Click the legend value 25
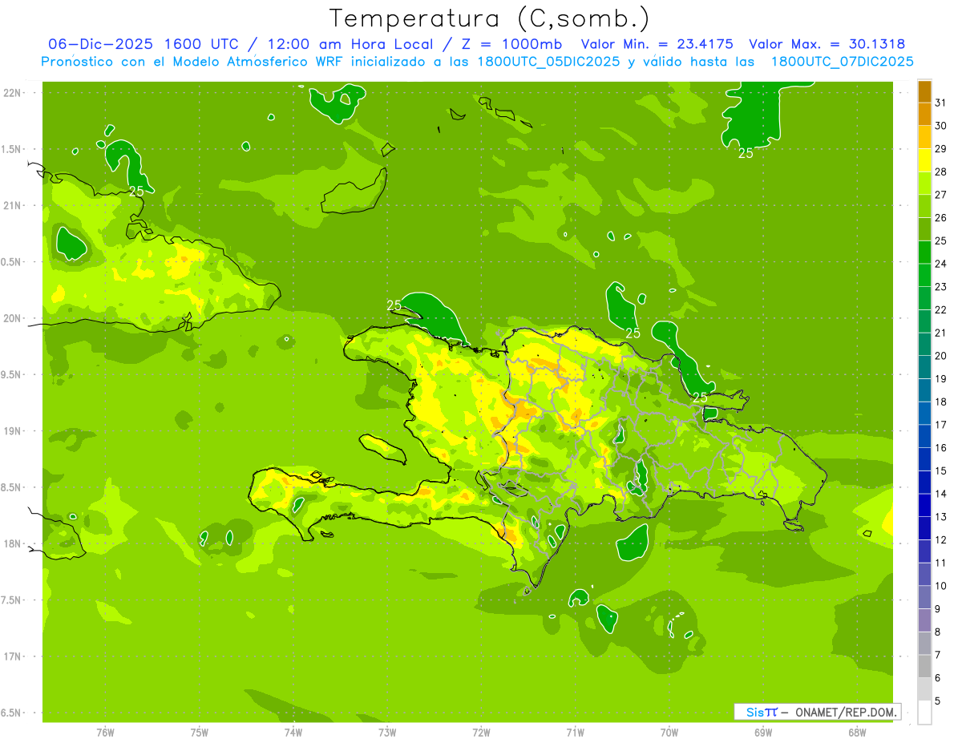Image resolution: width=962 pixels, height=743 pixels. pos(941,240)
